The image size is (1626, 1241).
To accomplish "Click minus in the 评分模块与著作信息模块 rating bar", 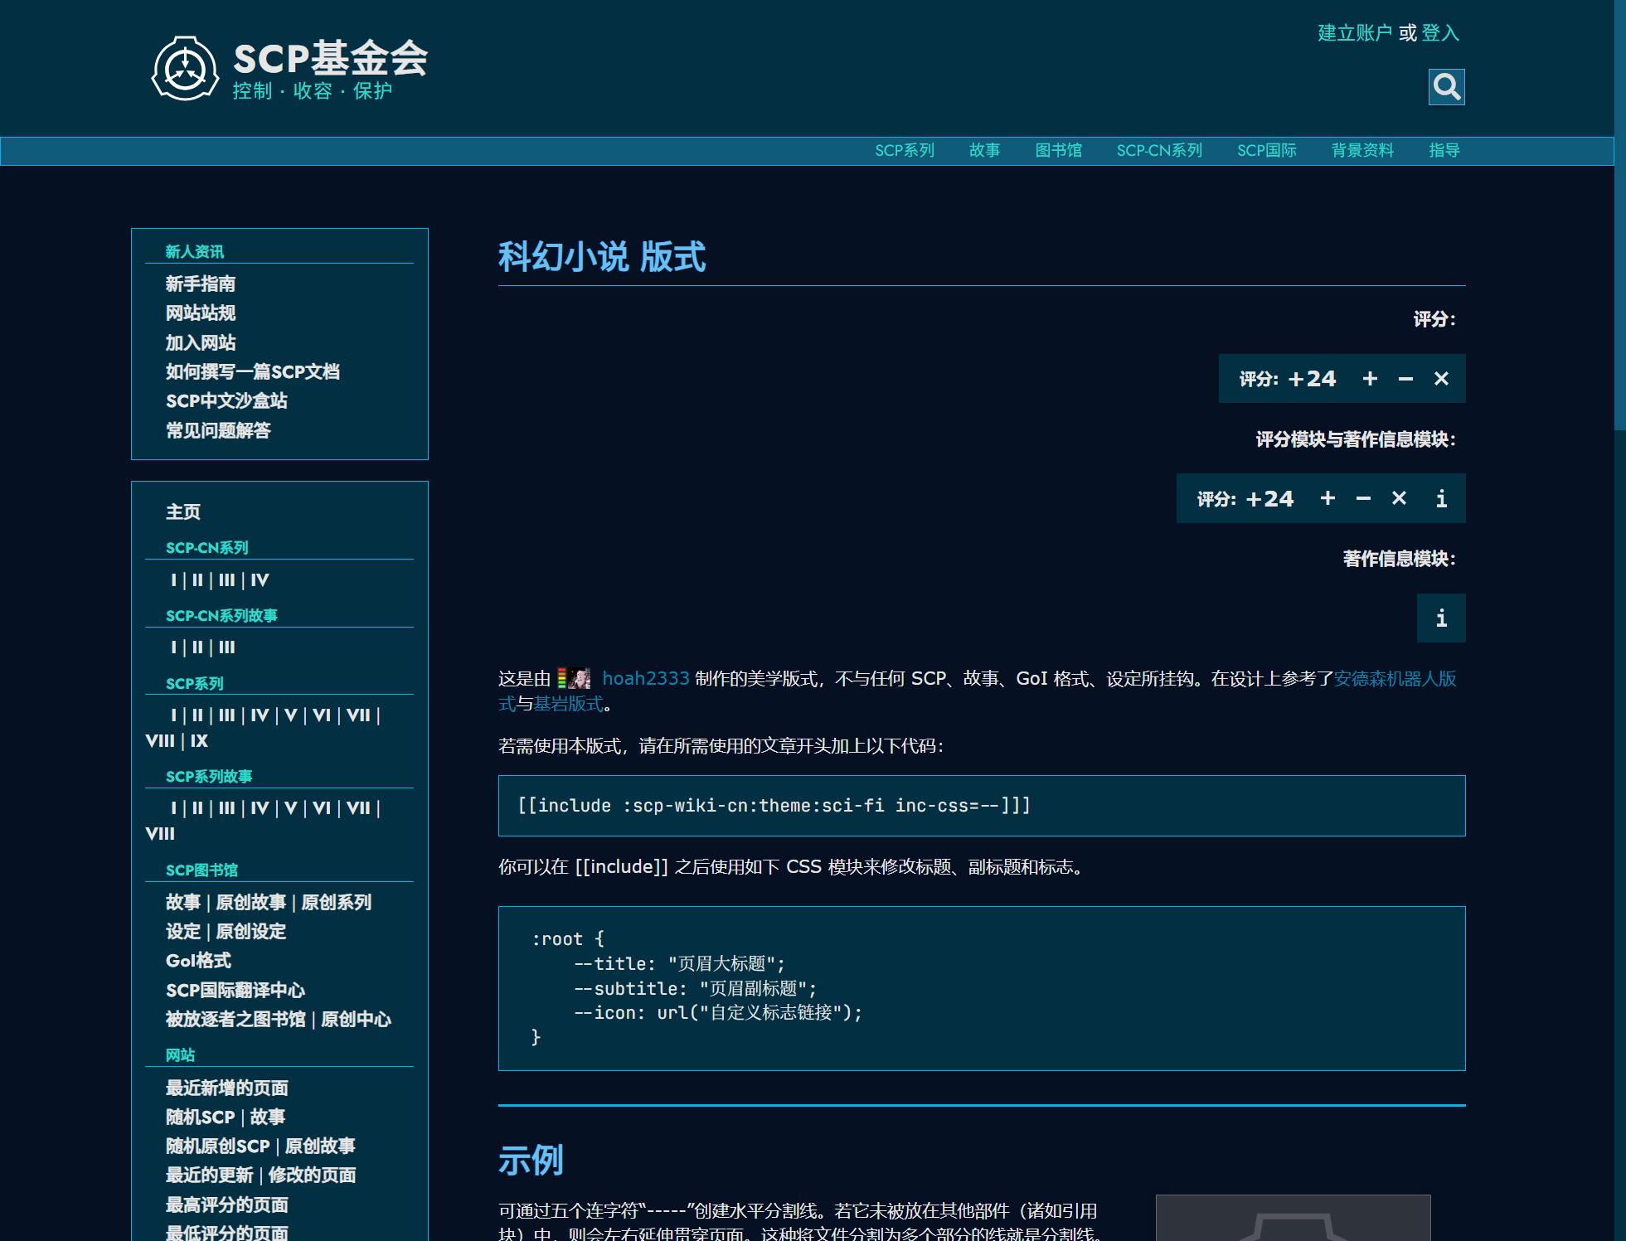I will [x=1363, y=498].
